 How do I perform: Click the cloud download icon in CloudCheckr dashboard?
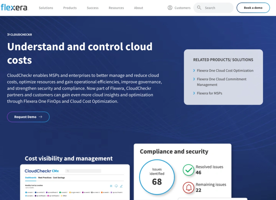tap(116, 186)
